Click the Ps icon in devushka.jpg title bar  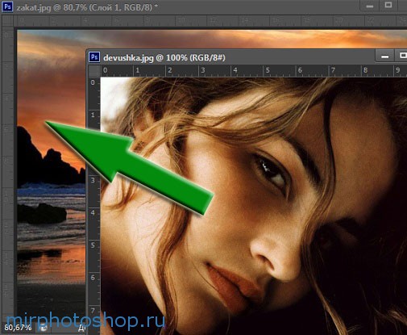(94, 57)
